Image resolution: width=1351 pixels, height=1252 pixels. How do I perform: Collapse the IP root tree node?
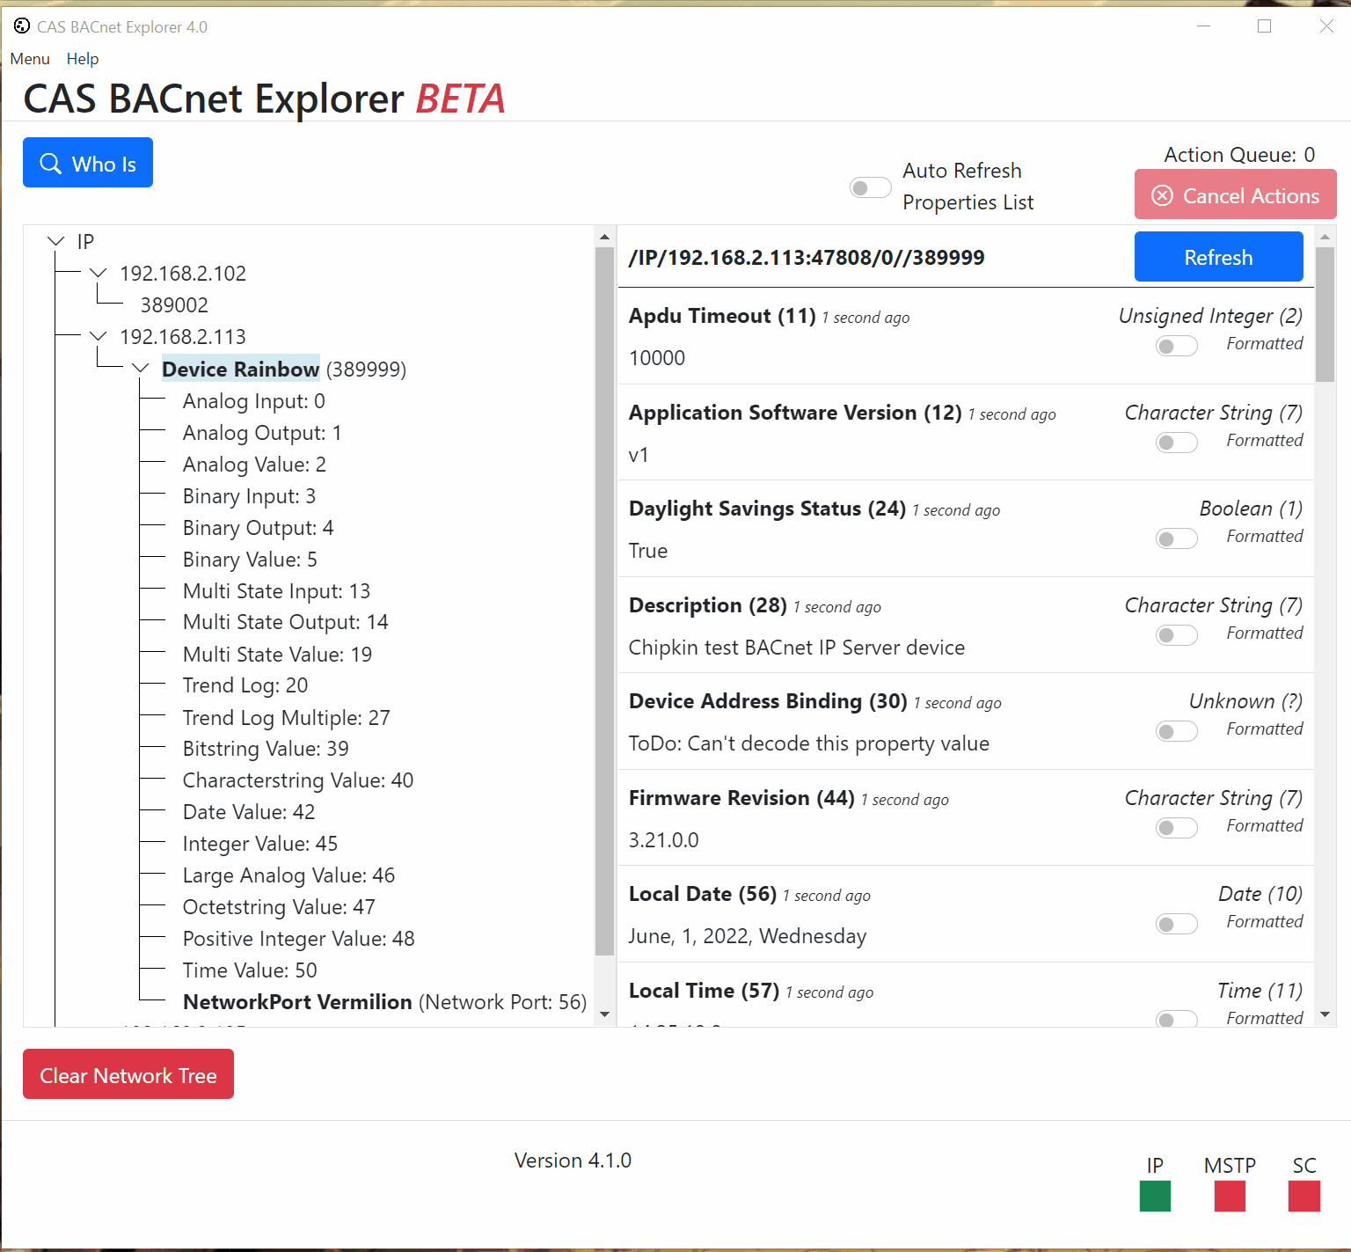[56, 241]
